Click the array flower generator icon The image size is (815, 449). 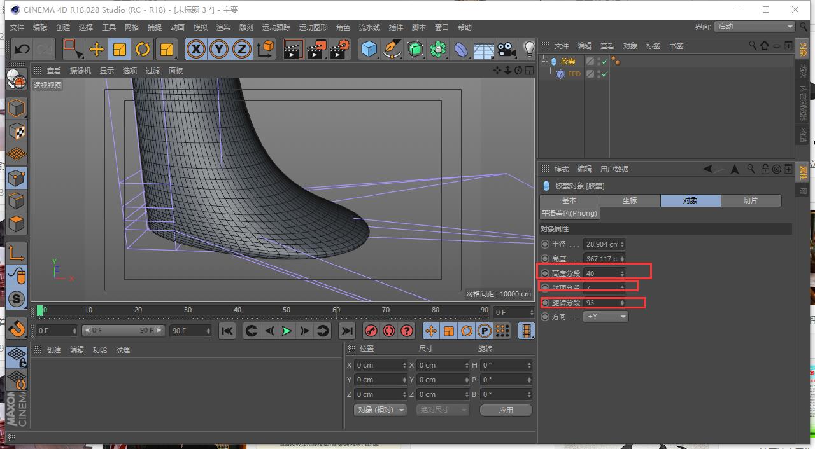(438, 49)
